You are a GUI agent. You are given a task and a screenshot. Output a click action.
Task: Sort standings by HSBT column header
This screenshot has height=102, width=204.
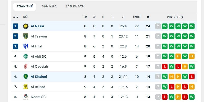pyautogui.click(x=137, y=17)
